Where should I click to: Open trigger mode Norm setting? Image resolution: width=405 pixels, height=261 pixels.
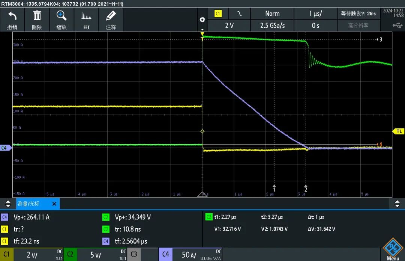[272, 14]
